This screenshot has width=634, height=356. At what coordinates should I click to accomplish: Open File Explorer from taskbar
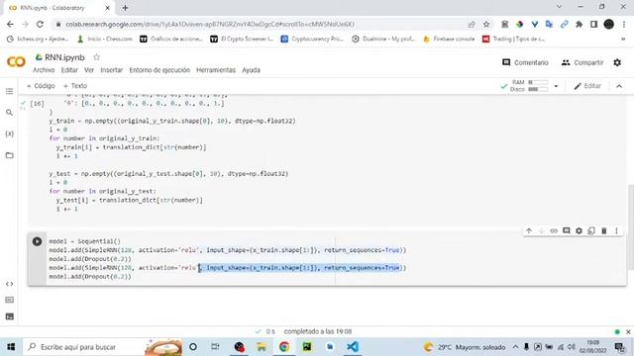coord(262,347)
